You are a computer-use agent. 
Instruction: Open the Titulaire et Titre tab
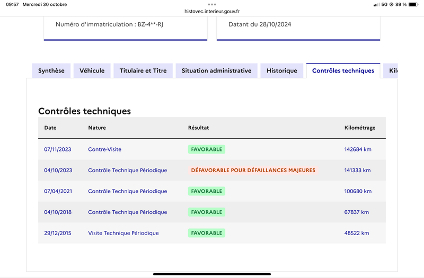click(x=143, y=71)
